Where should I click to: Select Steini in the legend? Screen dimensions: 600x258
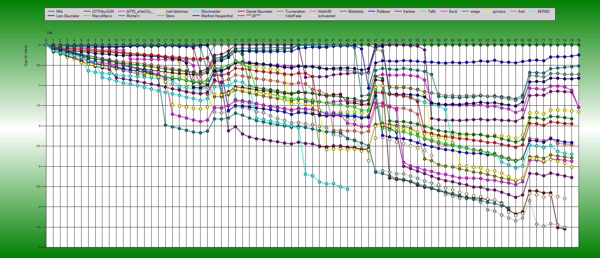click(x=170, y=16)
